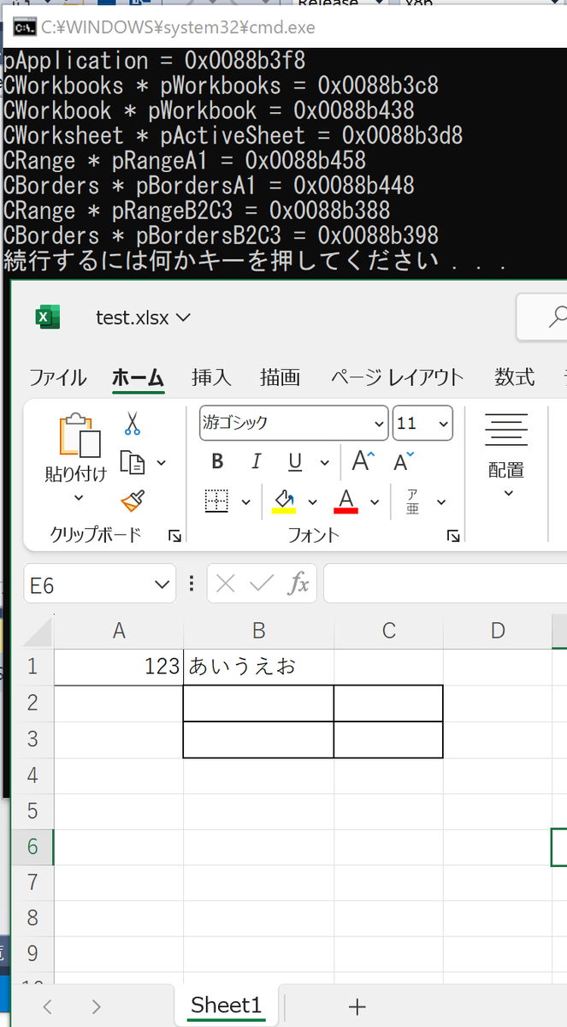Toggle Italic formatting
Viewport: 567px width, 1027px height.
[256, 462]
